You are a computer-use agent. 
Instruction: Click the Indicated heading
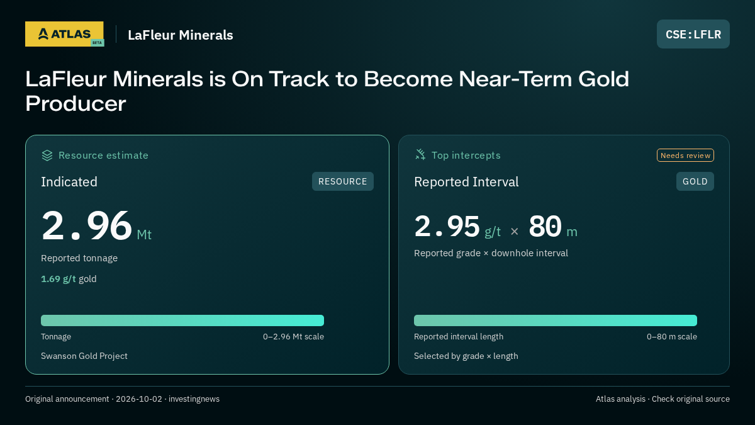tap(69, 182)
